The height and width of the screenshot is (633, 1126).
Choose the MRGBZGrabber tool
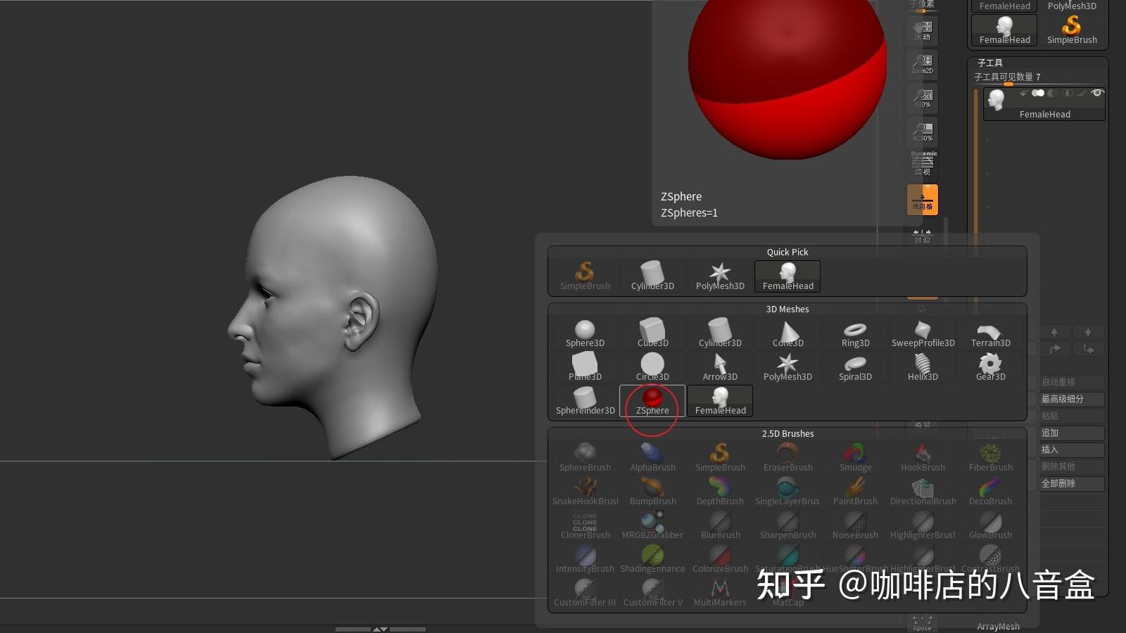[x=652, y=525]
